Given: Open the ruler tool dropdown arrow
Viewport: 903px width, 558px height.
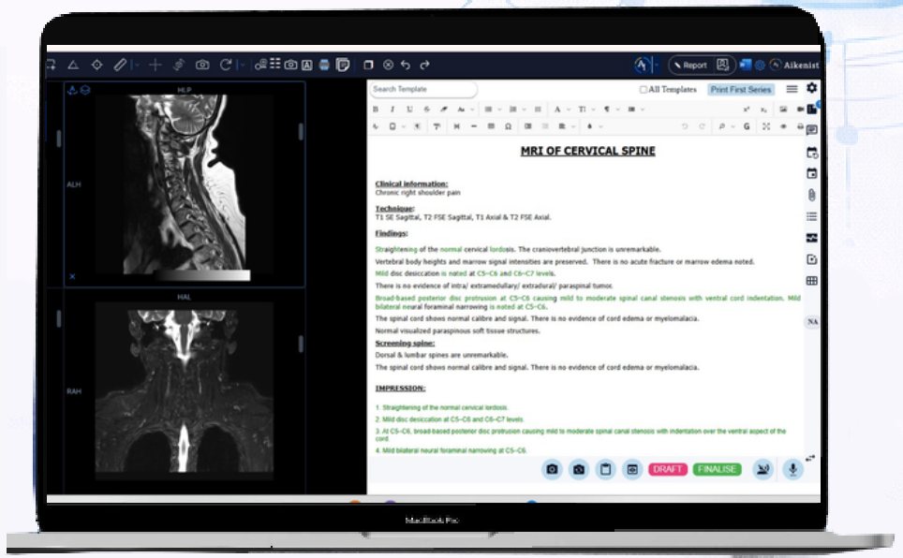Looking at the screenshot, I should [135, 66].
